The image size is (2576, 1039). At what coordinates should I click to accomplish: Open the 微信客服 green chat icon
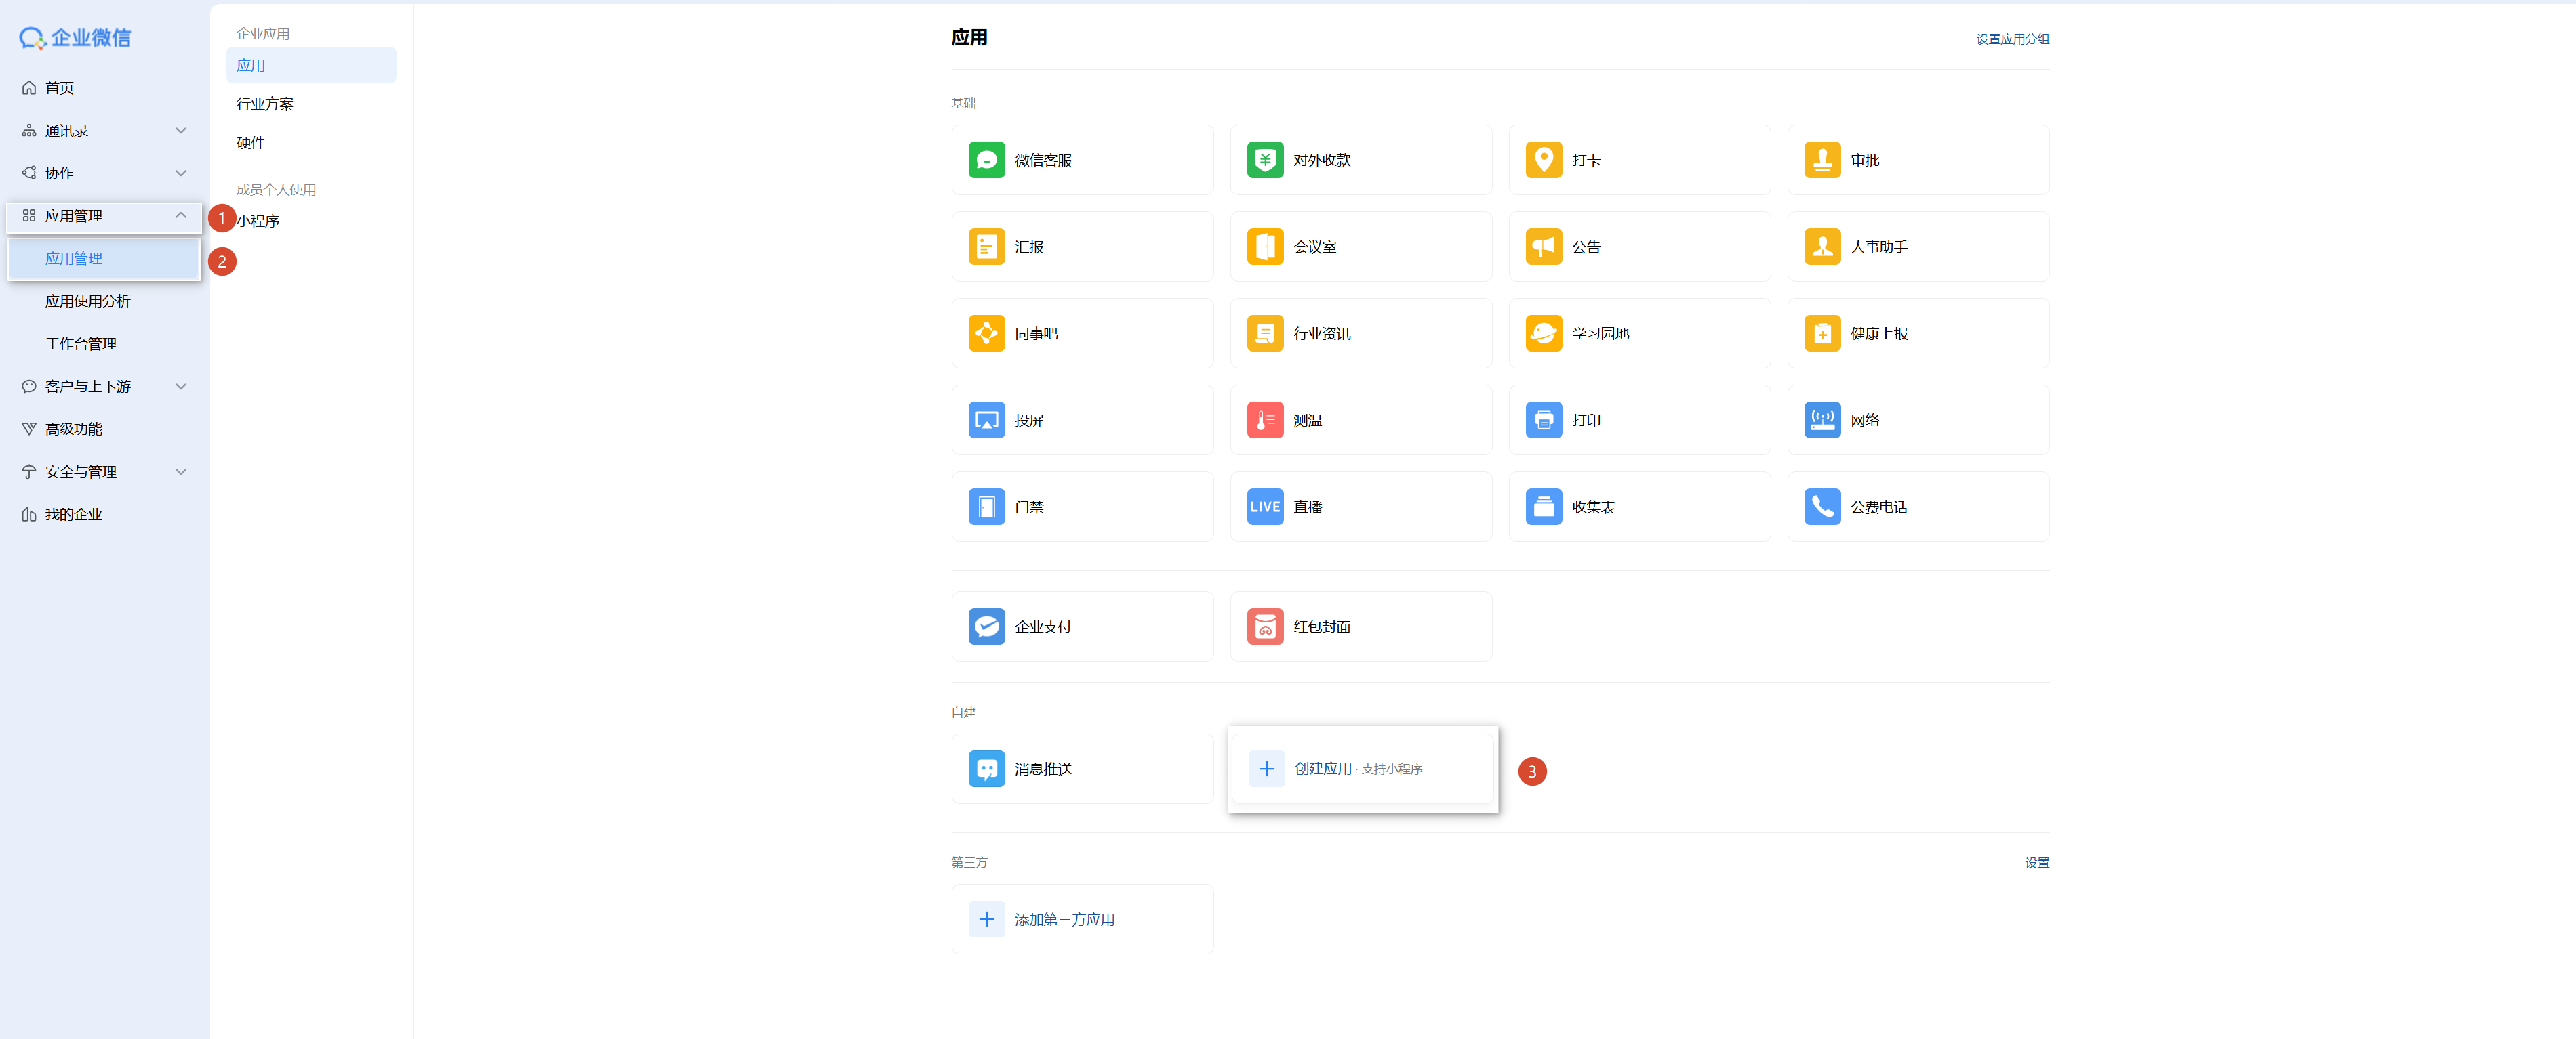coord(986,160)
